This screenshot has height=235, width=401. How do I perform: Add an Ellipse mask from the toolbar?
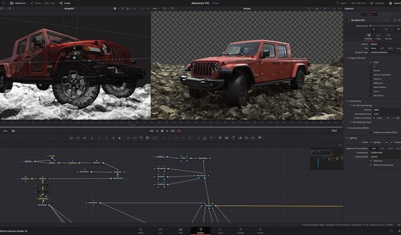170,138
